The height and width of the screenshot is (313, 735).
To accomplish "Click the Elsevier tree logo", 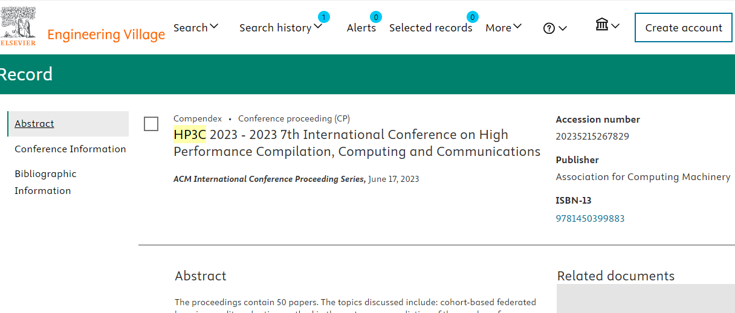I will [x=18, y=27].
